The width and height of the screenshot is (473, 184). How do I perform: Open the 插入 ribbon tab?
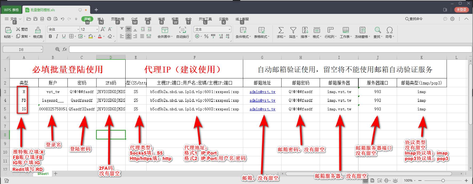pos(101,19)
